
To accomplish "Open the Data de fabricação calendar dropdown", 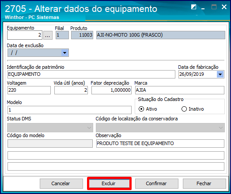I will pos(220,74).
